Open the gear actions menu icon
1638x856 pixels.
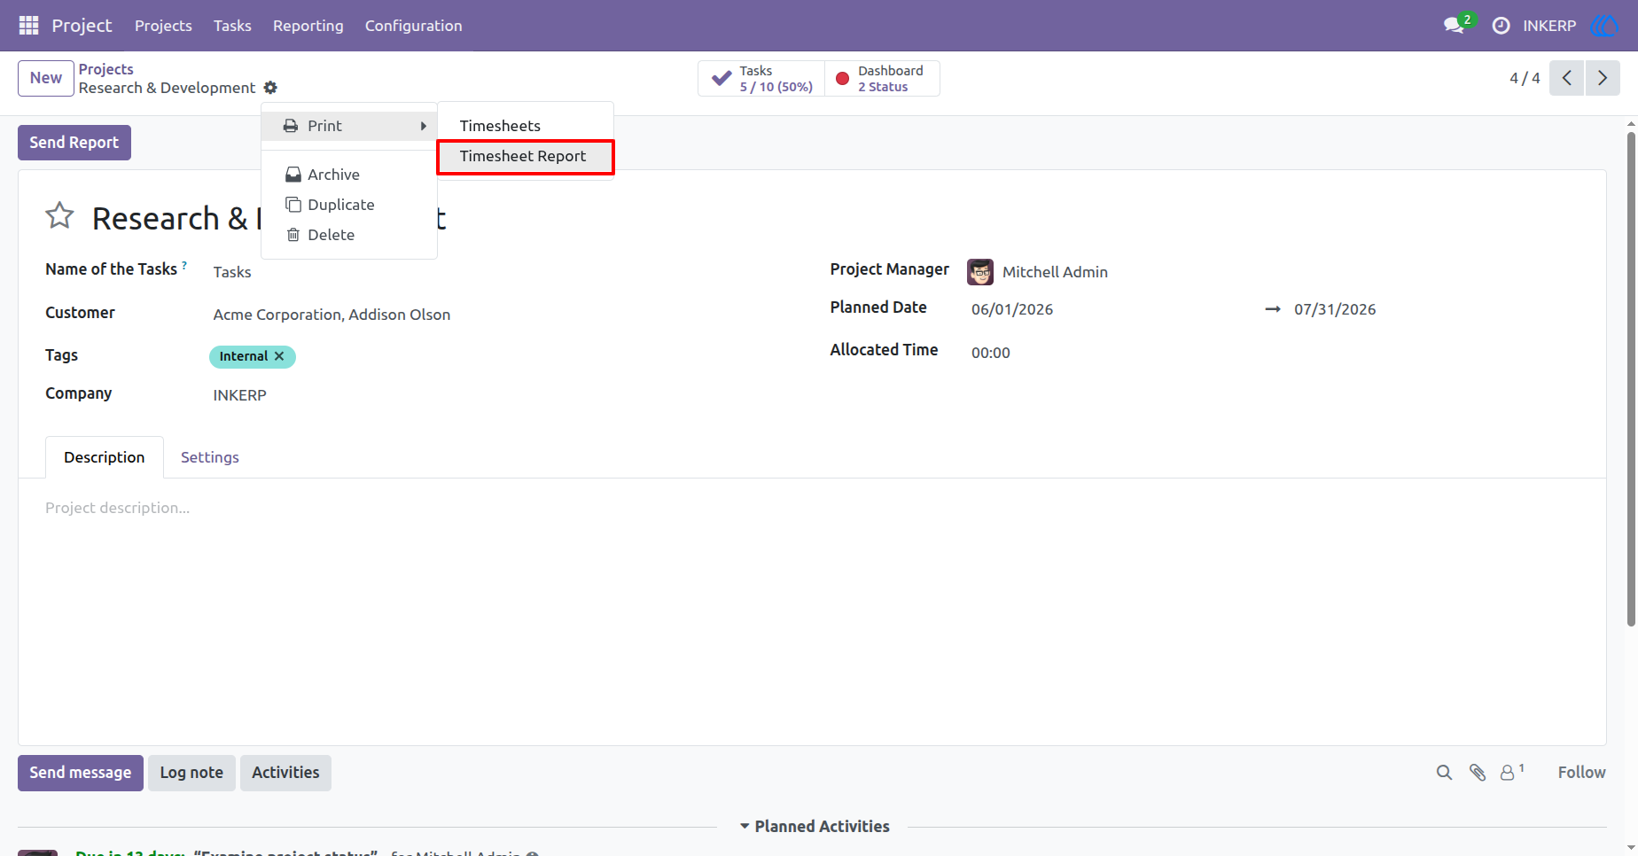tap(270, 88)
